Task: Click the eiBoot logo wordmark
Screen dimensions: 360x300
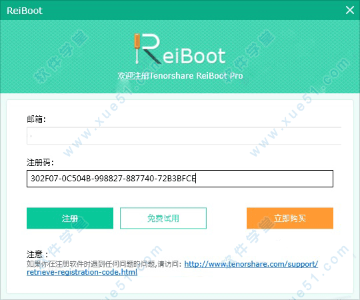Action: coord(194,56)
